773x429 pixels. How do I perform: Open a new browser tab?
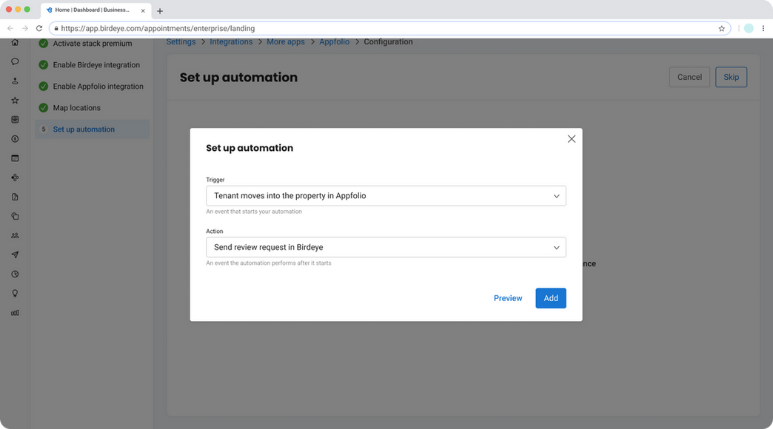(x=160, y=11)
